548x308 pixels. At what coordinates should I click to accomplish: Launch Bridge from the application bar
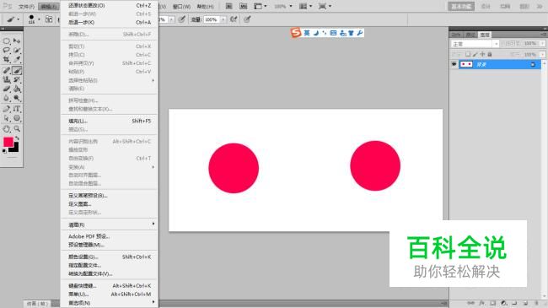[x=229, y=6]
